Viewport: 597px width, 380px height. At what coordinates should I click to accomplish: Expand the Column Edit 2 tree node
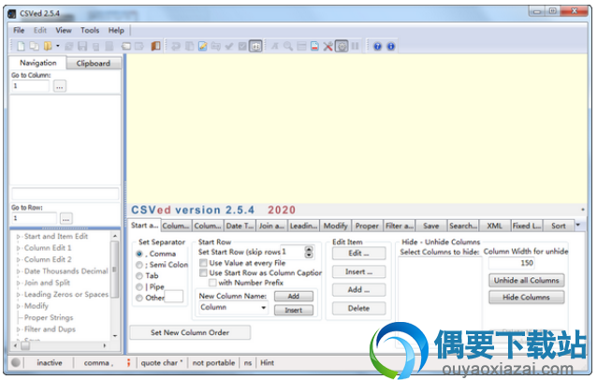18,260
